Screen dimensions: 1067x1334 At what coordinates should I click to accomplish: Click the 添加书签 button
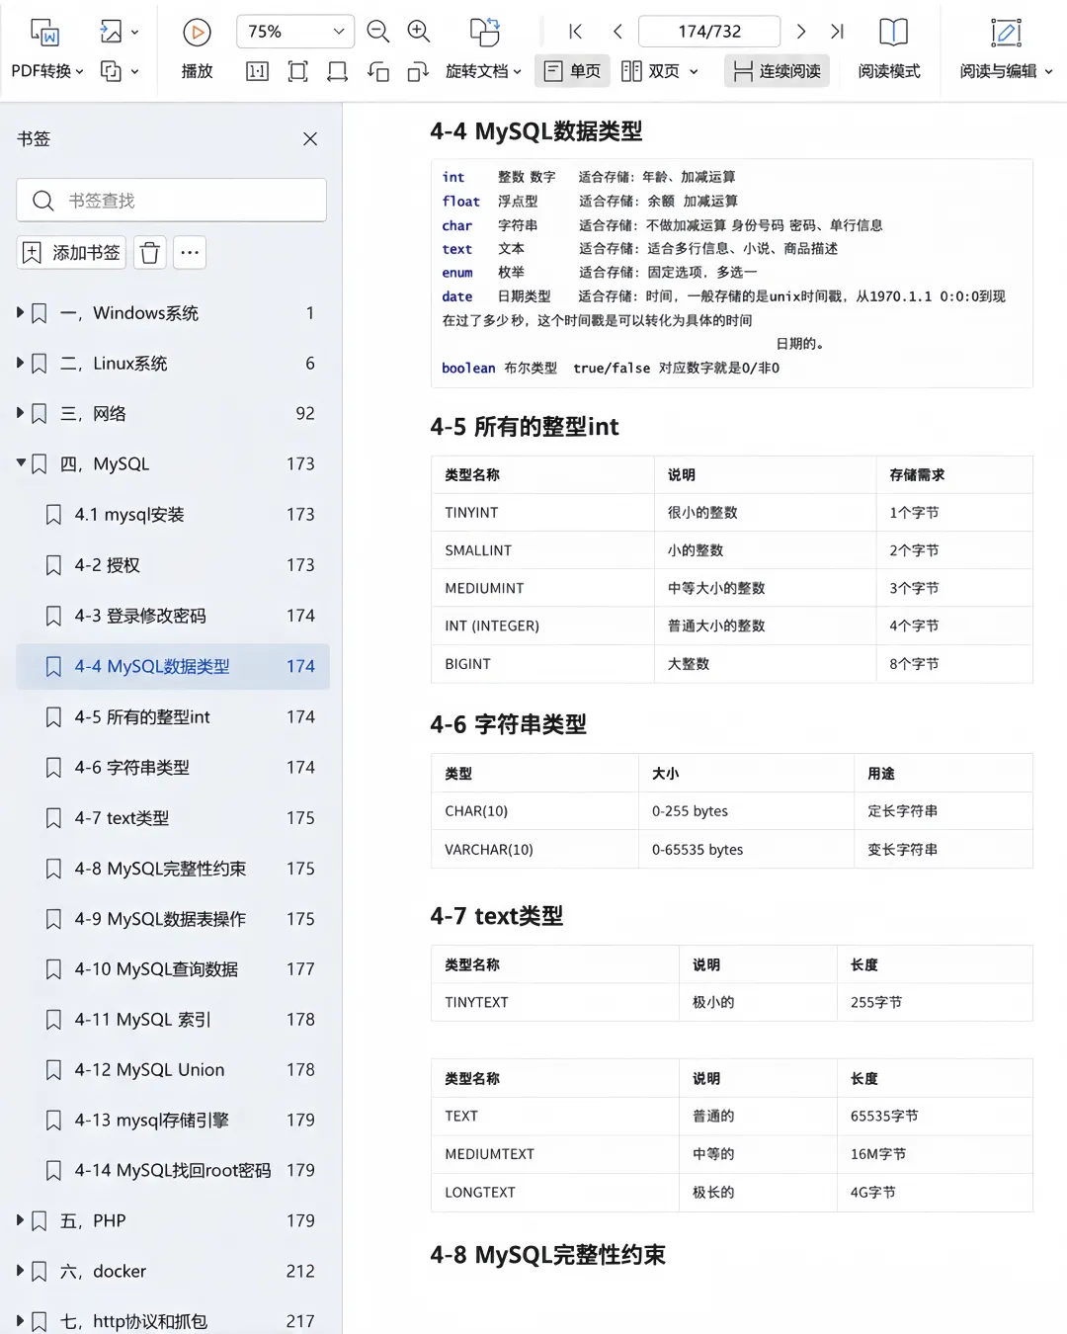(x=71, y=253)
